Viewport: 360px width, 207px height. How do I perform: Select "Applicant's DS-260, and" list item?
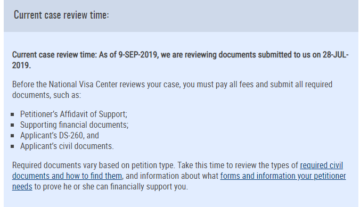[x=60, y=135]
